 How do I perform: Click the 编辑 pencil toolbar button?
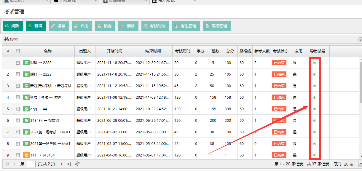tap(59, 26)
